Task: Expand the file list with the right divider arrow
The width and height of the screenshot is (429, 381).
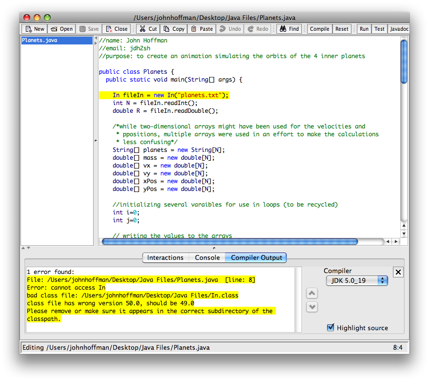Action: tap(96, 43)
